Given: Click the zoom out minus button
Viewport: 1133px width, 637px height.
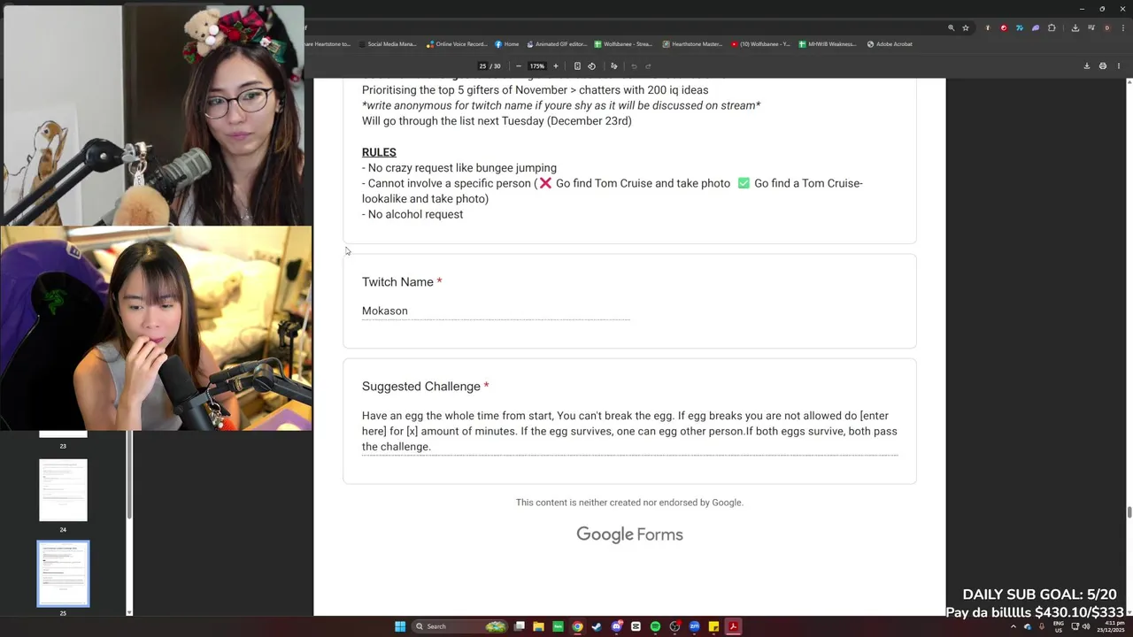Looking at the screenshot, I should (x=519, y=66).
